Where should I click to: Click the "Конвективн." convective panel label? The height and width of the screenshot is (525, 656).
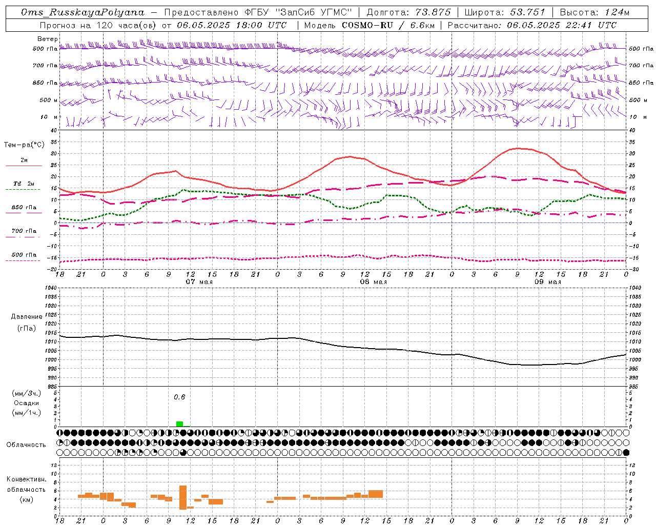[x=26, y=479]
